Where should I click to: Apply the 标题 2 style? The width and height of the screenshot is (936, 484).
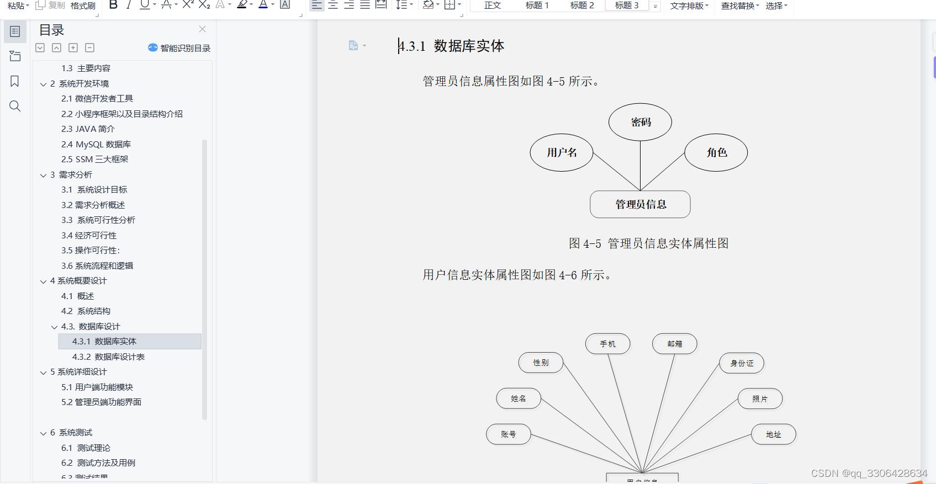[x=582, y=6]
